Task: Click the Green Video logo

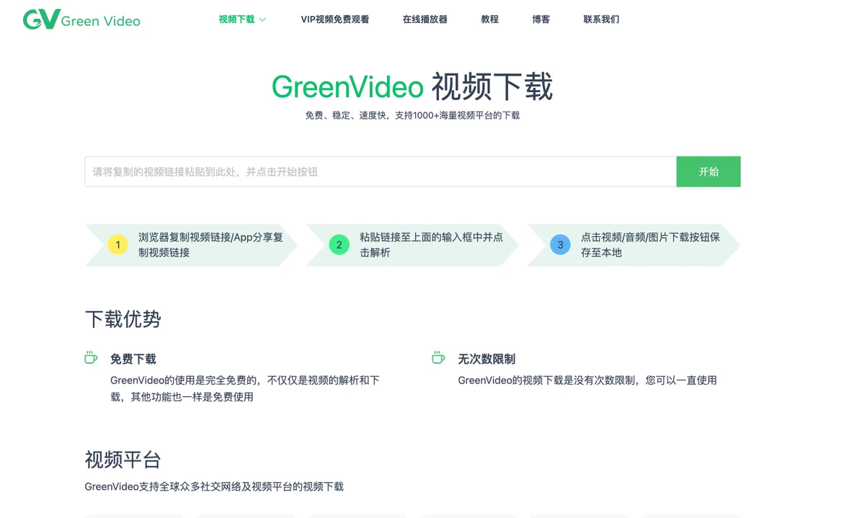Action: (x=81, y=19)
